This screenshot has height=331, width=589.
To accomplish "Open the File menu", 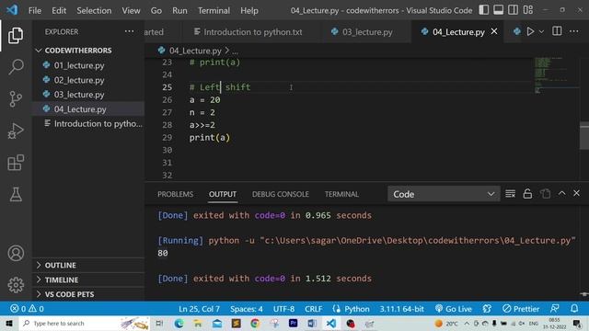I will pos(35,10).
